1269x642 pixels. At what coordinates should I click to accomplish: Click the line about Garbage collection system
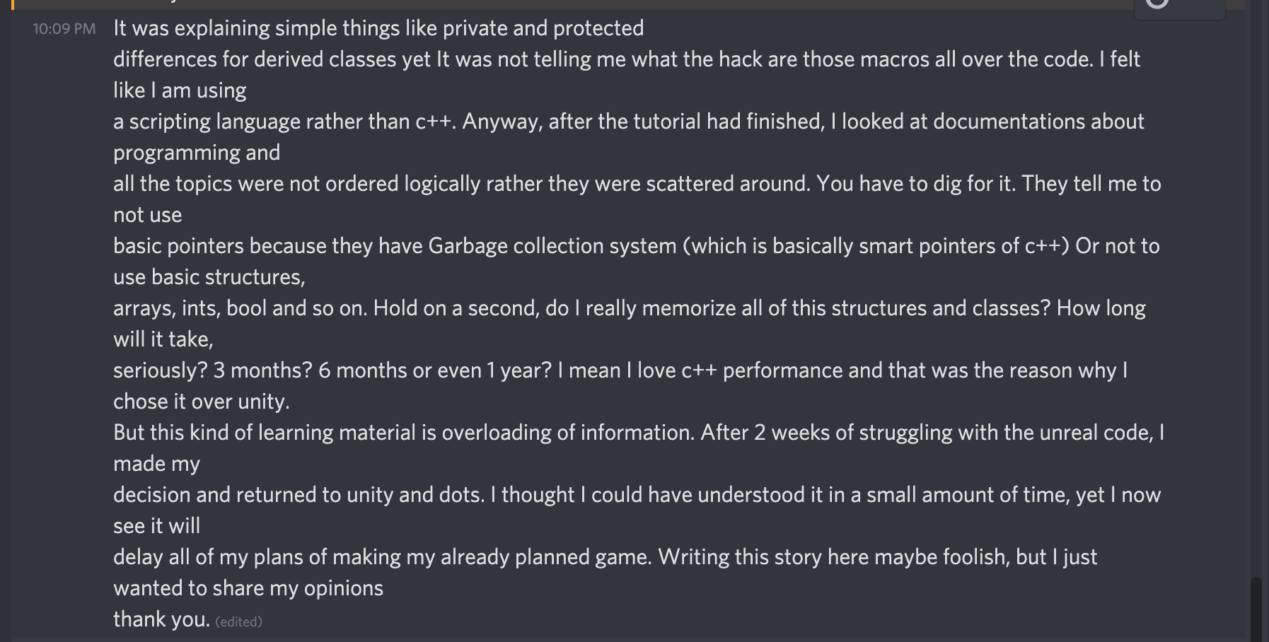[637, 246]
